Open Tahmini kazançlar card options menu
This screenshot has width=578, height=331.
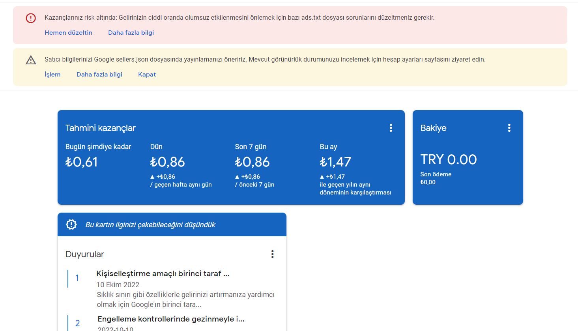(x=391, y=128)
